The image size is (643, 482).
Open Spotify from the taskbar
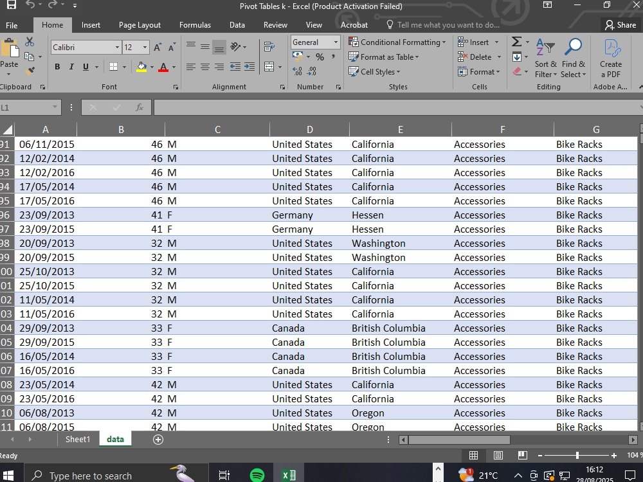257,476
